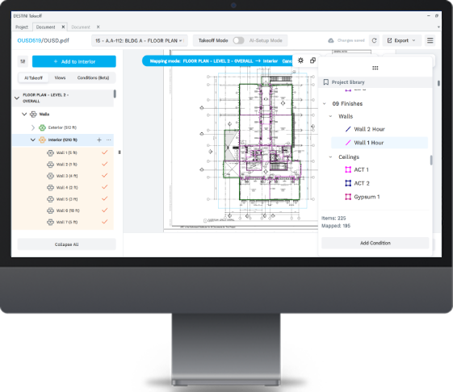Open the hamburger menu at top right

[430, 40]
